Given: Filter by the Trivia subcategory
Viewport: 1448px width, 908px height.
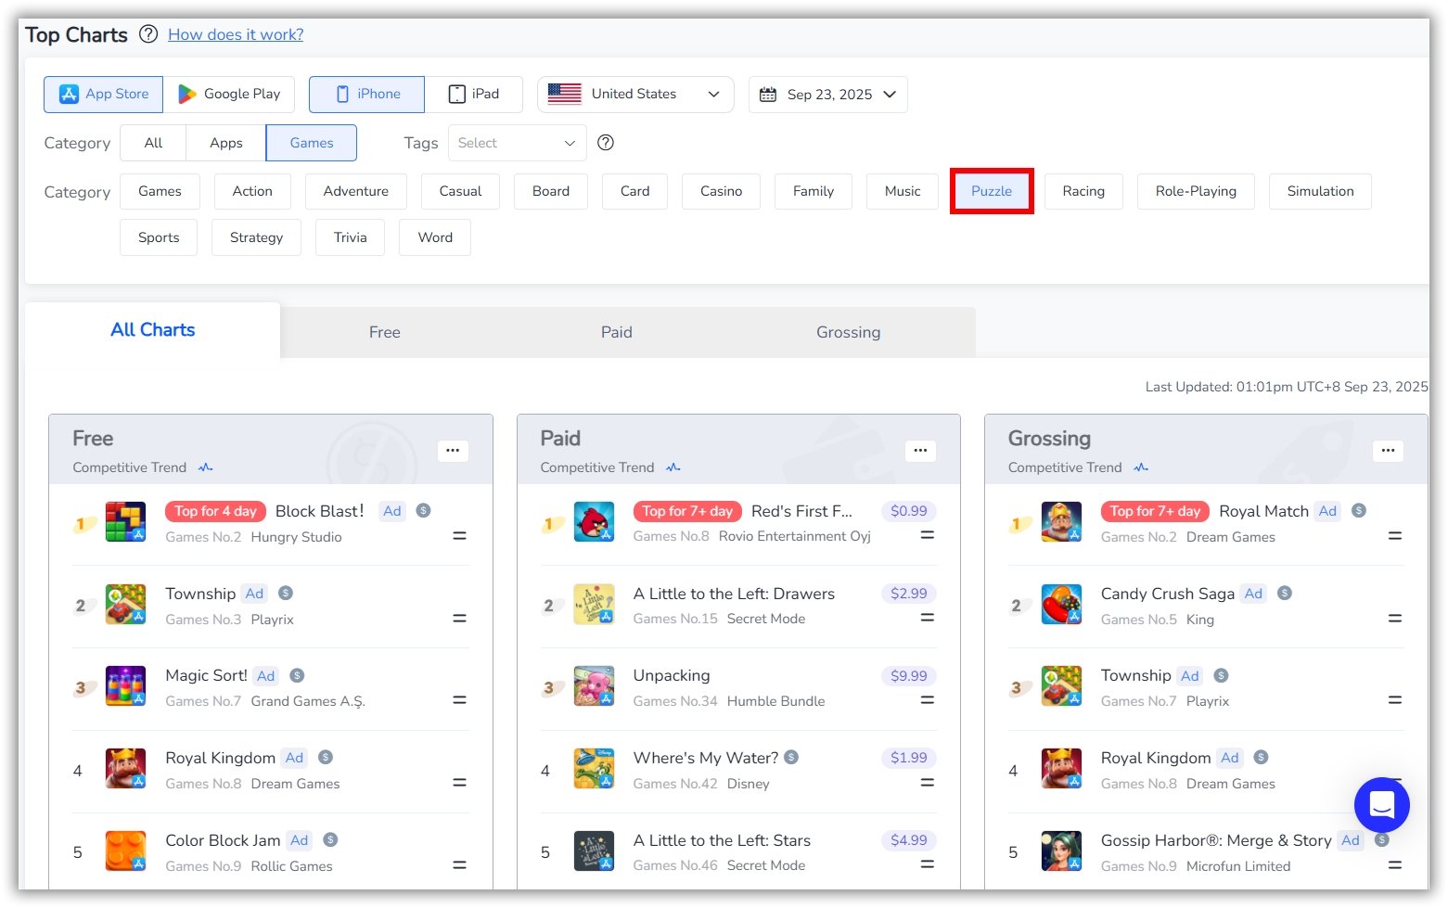Looking at the screenshot, I should click(x=351, y=237).
